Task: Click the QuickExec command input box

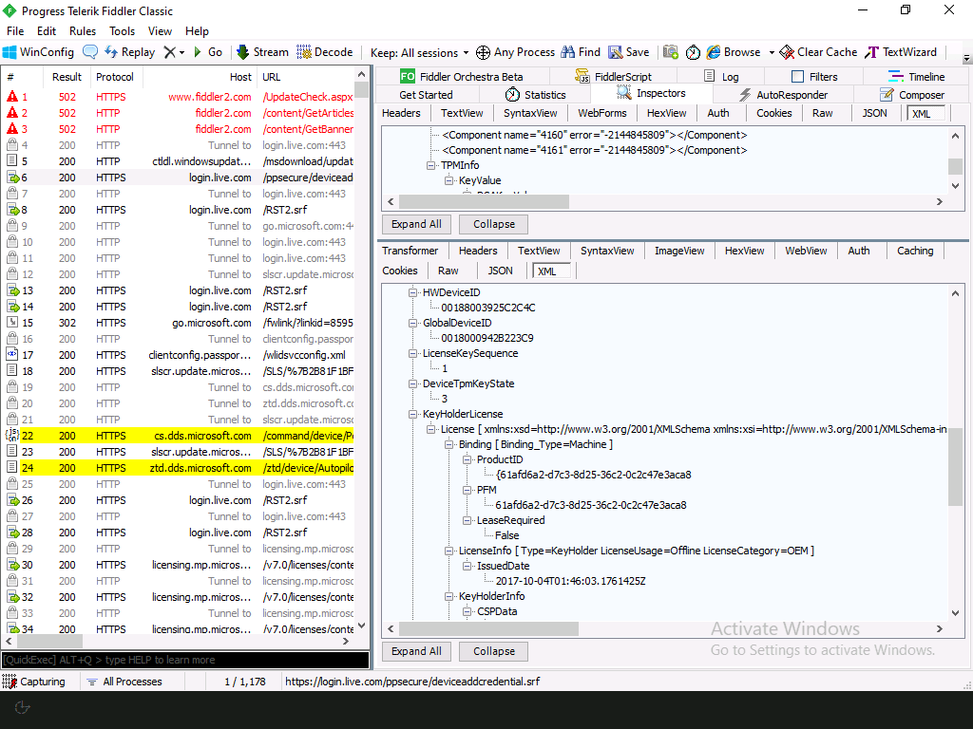Action: click(x=184, y=660)
